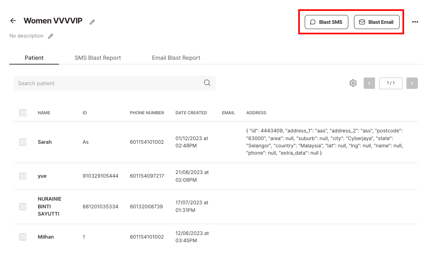The height and width of the screenshot is (260, 434).
Task: Click the No description text
Action: pos(26,36)
